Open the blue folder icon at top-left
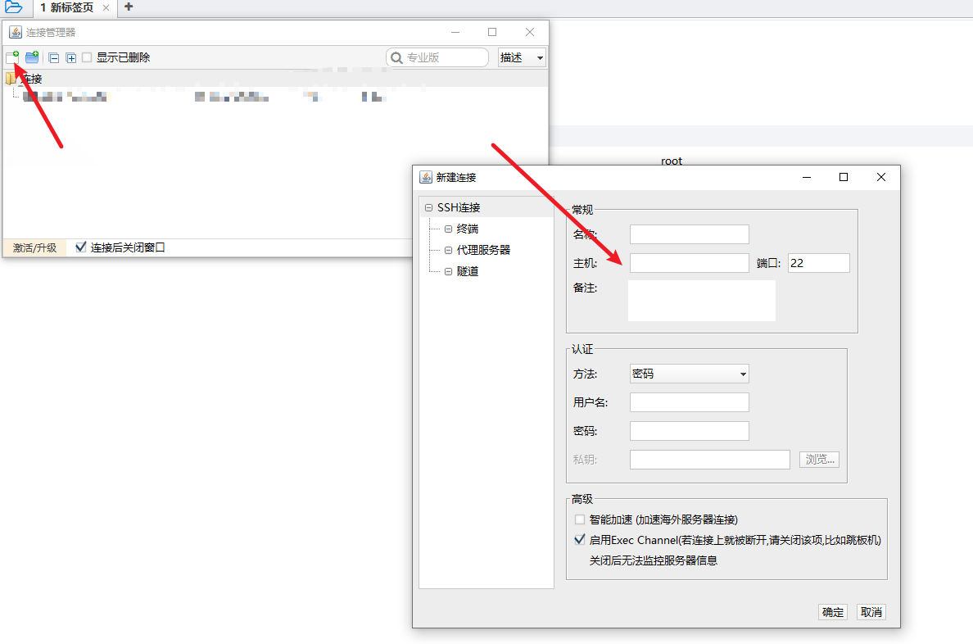Image resolution: width=973 pixels, height=644 pixels. (13, 7)
